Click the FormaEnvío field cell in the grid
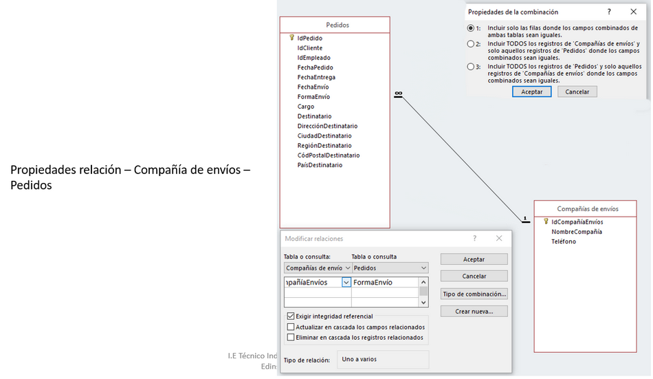Image resolution: width=653 pixels, height=379 pixels. (x=384, y=282)
